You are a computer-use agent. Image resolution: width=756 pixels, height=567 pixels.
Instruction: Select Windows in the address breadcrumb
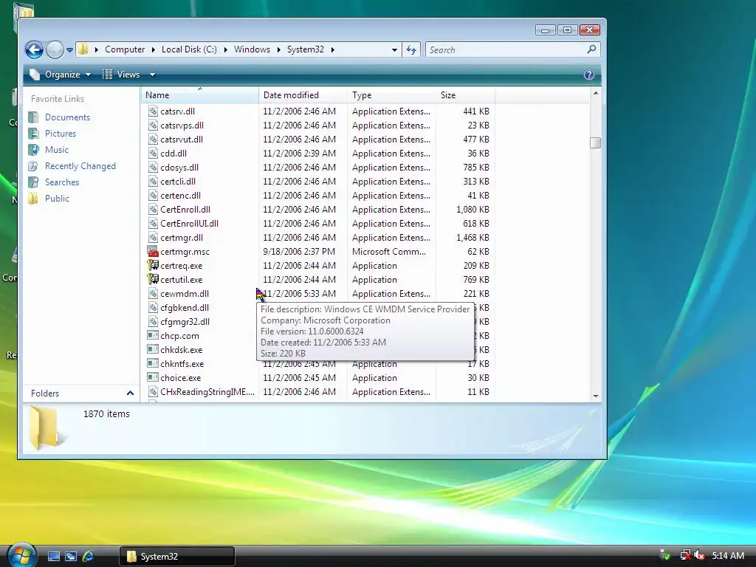click(252, 49)
